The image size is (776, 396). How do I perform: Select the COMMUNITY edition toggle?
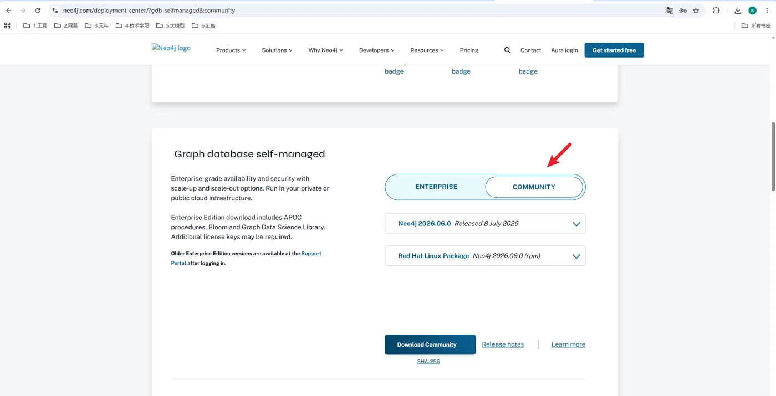[x=534, y=187]
